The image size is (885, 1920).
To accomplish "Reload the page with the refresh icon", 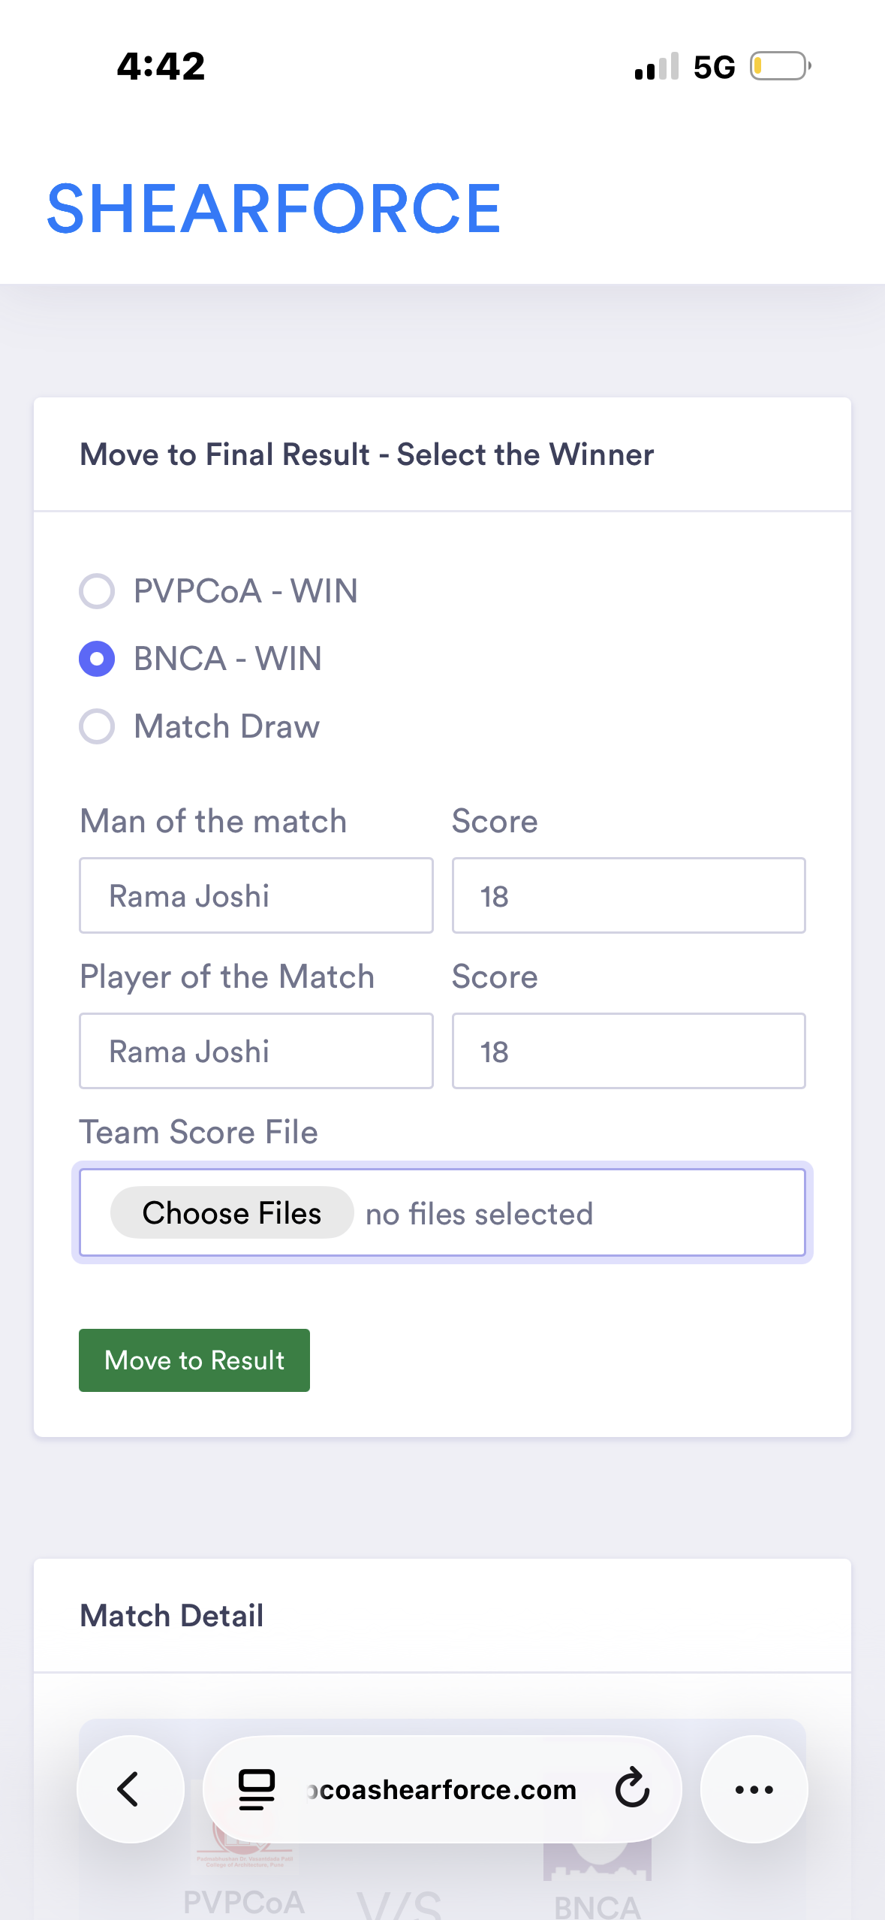I will tap(632, 1788).
